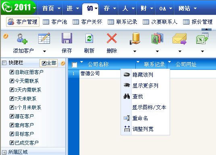Viewport: 216px width, 155px height.
Task: Click the 公司网址 column header
Action: click(x=186, y=64)
